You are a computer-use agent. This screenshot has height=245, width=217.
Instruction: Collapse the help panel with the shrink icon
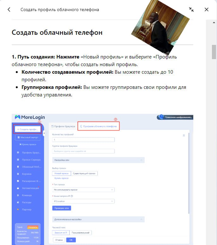(x=191, y=9)
